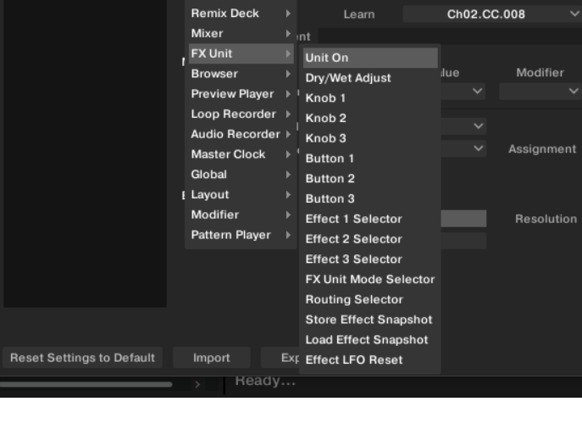Image resolution: width=582 pixels, height=446 pixels.
Task: Open the dropdown under Modifier column
Action: click(x=540, y=91)
